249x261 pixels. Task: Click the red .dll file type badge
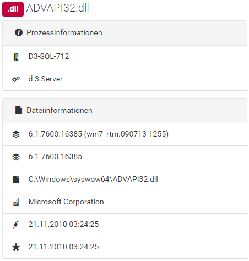tap(13, 9)
